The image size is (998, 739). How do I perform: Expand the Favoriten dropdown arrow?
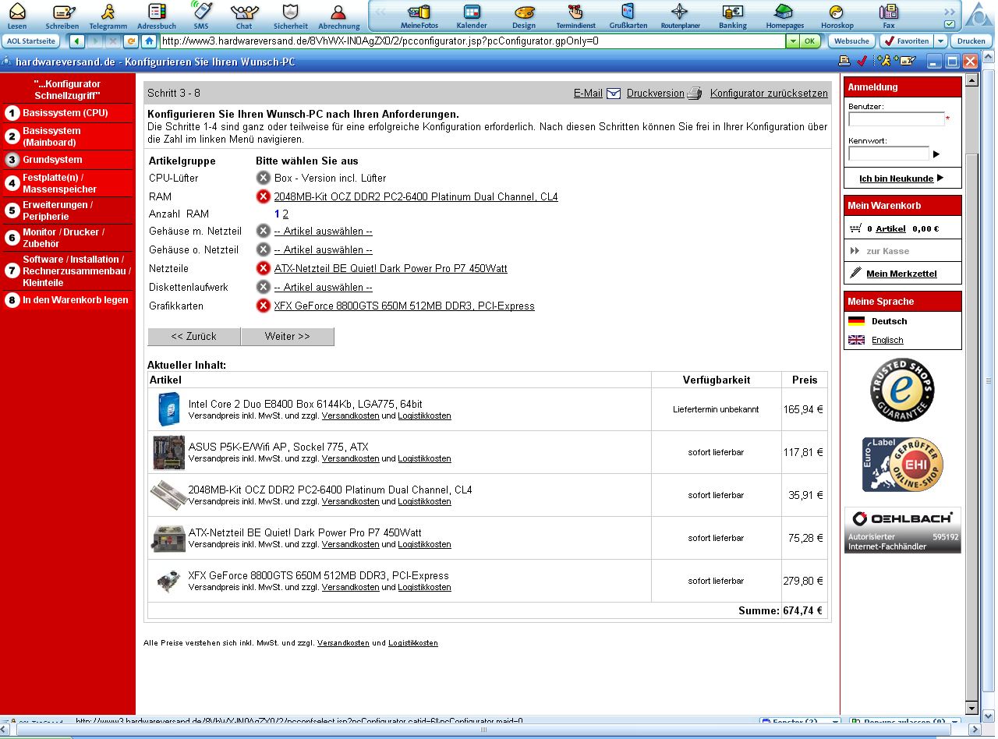[x=941, y=41]
